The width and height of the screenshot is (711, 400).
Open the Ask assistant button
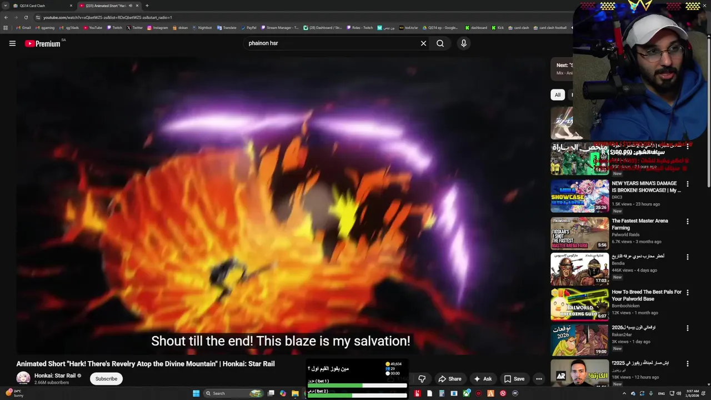[482, 379]
